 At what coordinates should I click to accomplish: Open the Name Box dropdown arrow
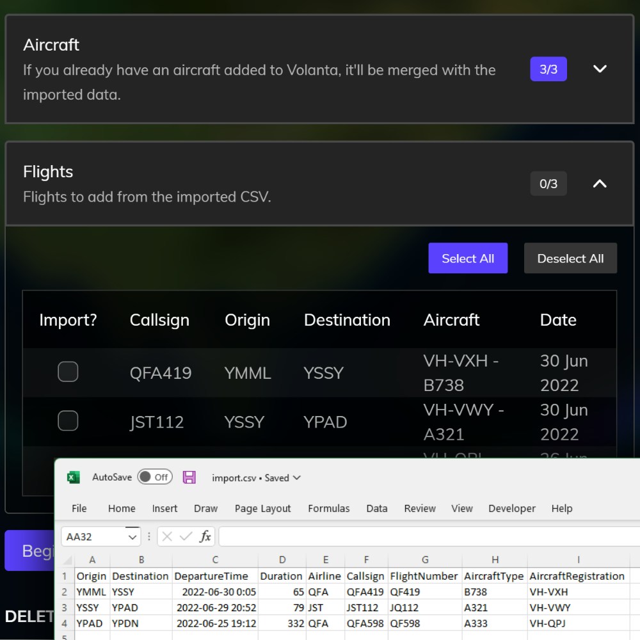point(132,537)
